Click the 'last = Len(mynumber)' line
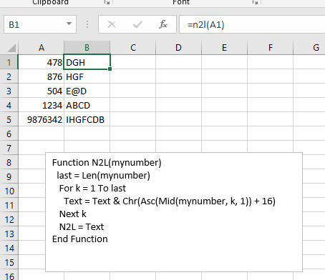 pyautogui.click(x=103, y=176)
